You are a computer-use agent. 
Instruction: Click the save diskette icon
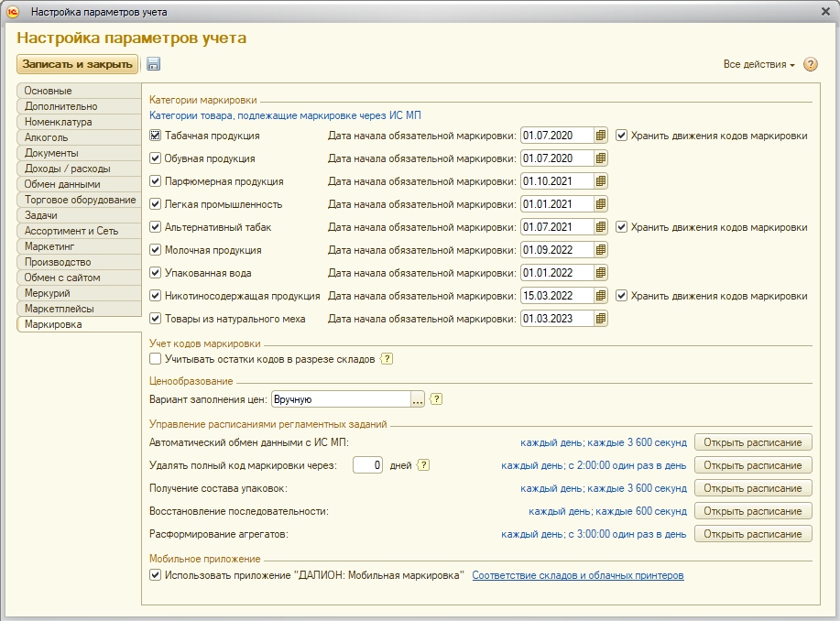[153, 64]
